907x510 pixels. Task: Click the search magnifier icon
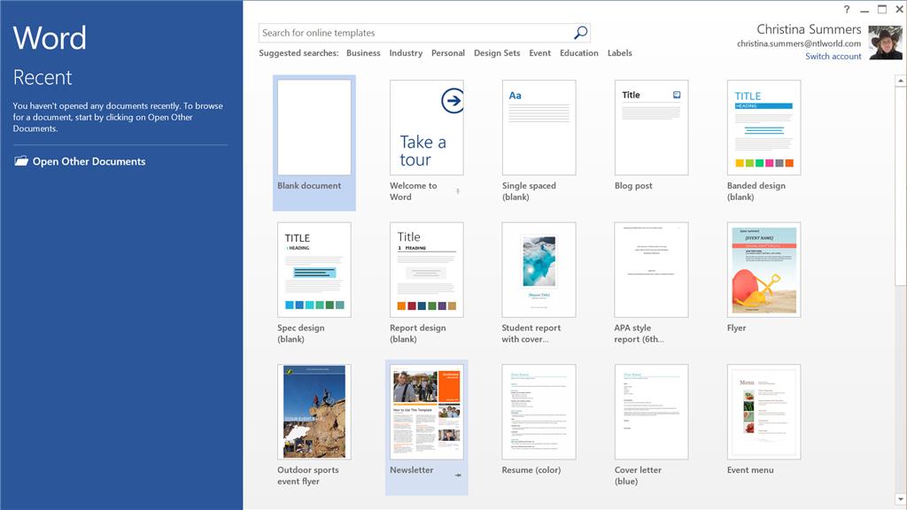pyautogui.click(x=581, y=33)
